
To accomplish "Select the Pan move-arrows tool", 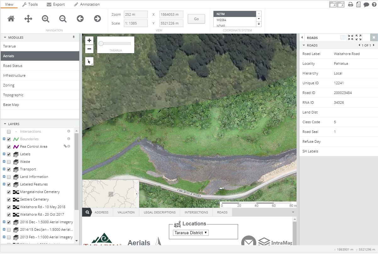I will pyautogui.click(x=28, y=19).
